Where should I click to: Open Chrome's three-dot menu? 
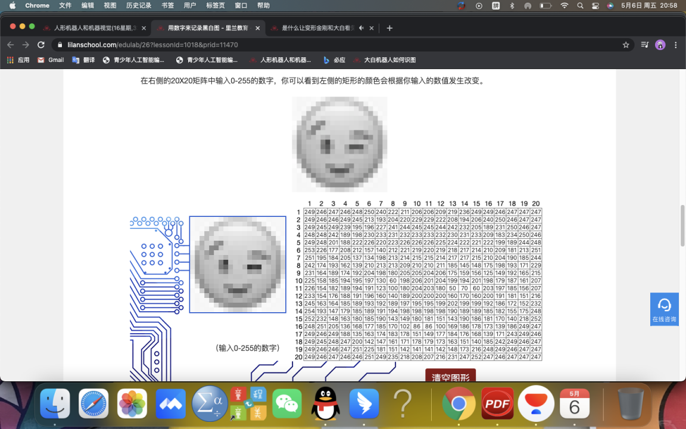(x=675, y=45)
